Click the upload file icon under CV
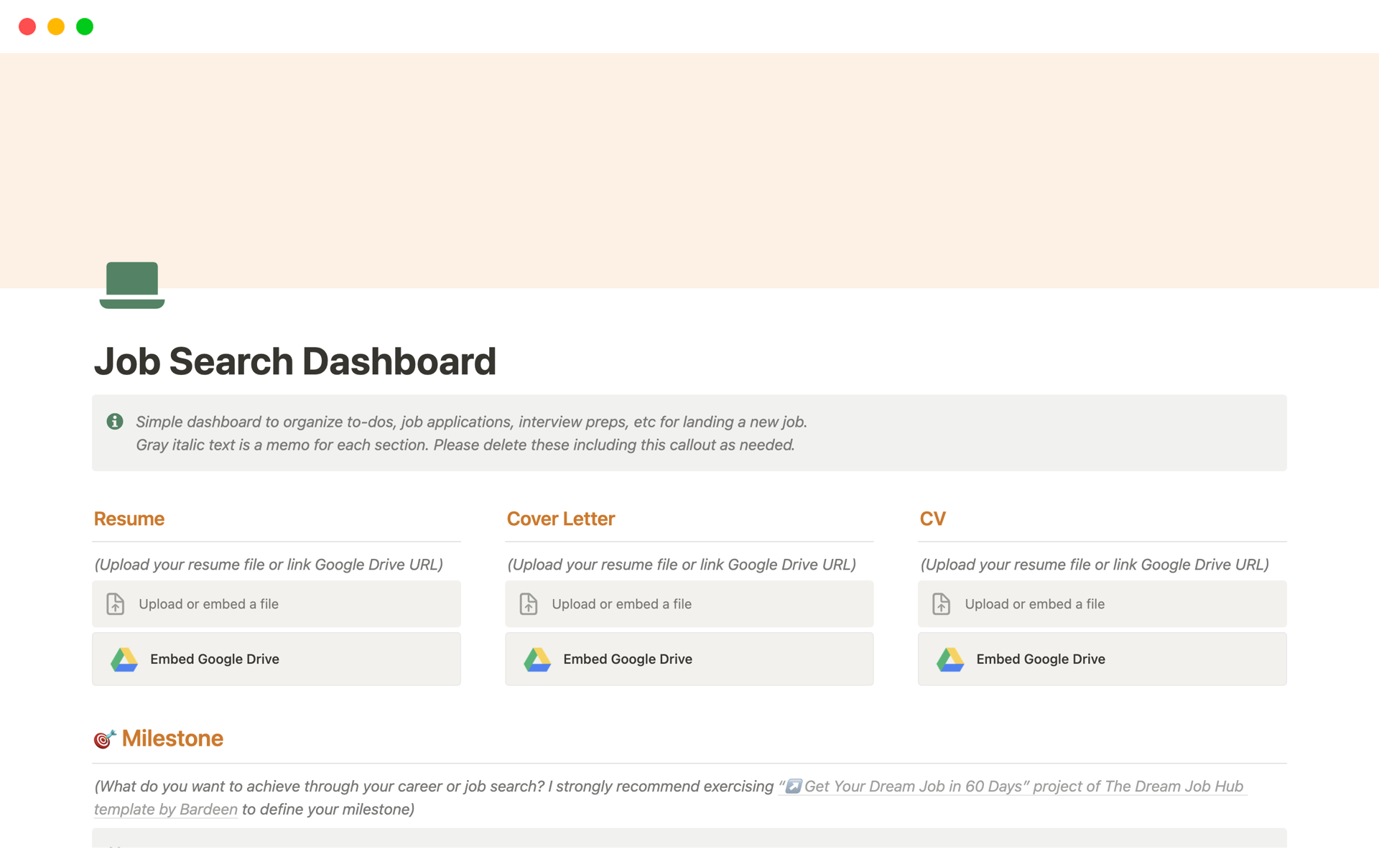This screenshot has width=1379, height=862. click(x=941, y=604)
